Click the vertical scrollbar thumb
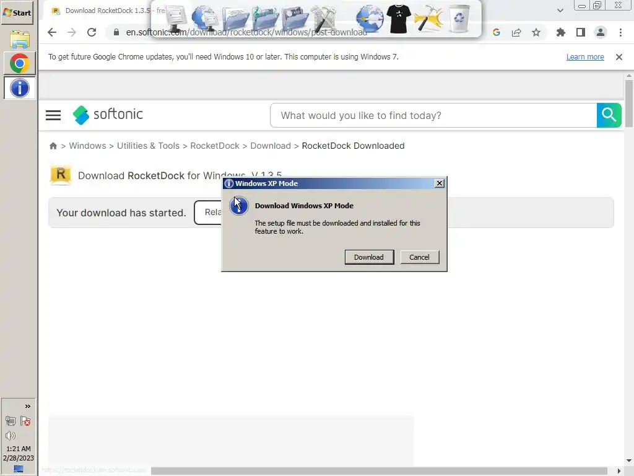 pyautogui.click(x=629, y=104)
